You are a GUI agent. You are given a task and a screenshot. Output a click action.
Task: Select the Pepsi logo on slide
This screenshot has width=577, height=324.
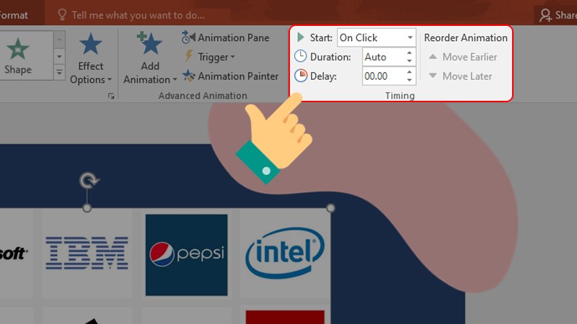187,255
